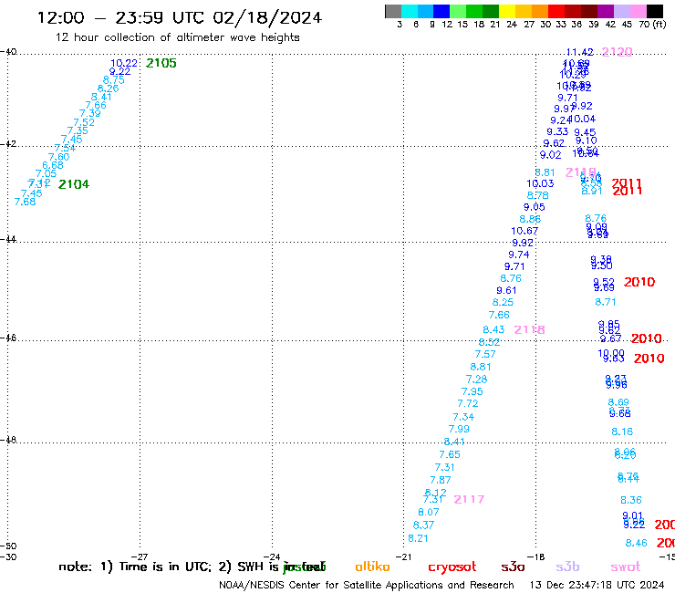This screenshot has width=675, height=593.
Task: Click the wave height value 7.52
Action: tap(84, 122)
